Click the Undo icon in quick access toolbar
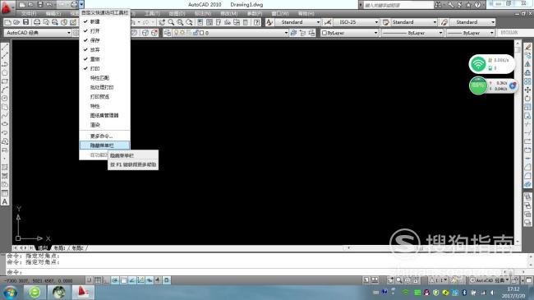534x300 pixels. 49,4
